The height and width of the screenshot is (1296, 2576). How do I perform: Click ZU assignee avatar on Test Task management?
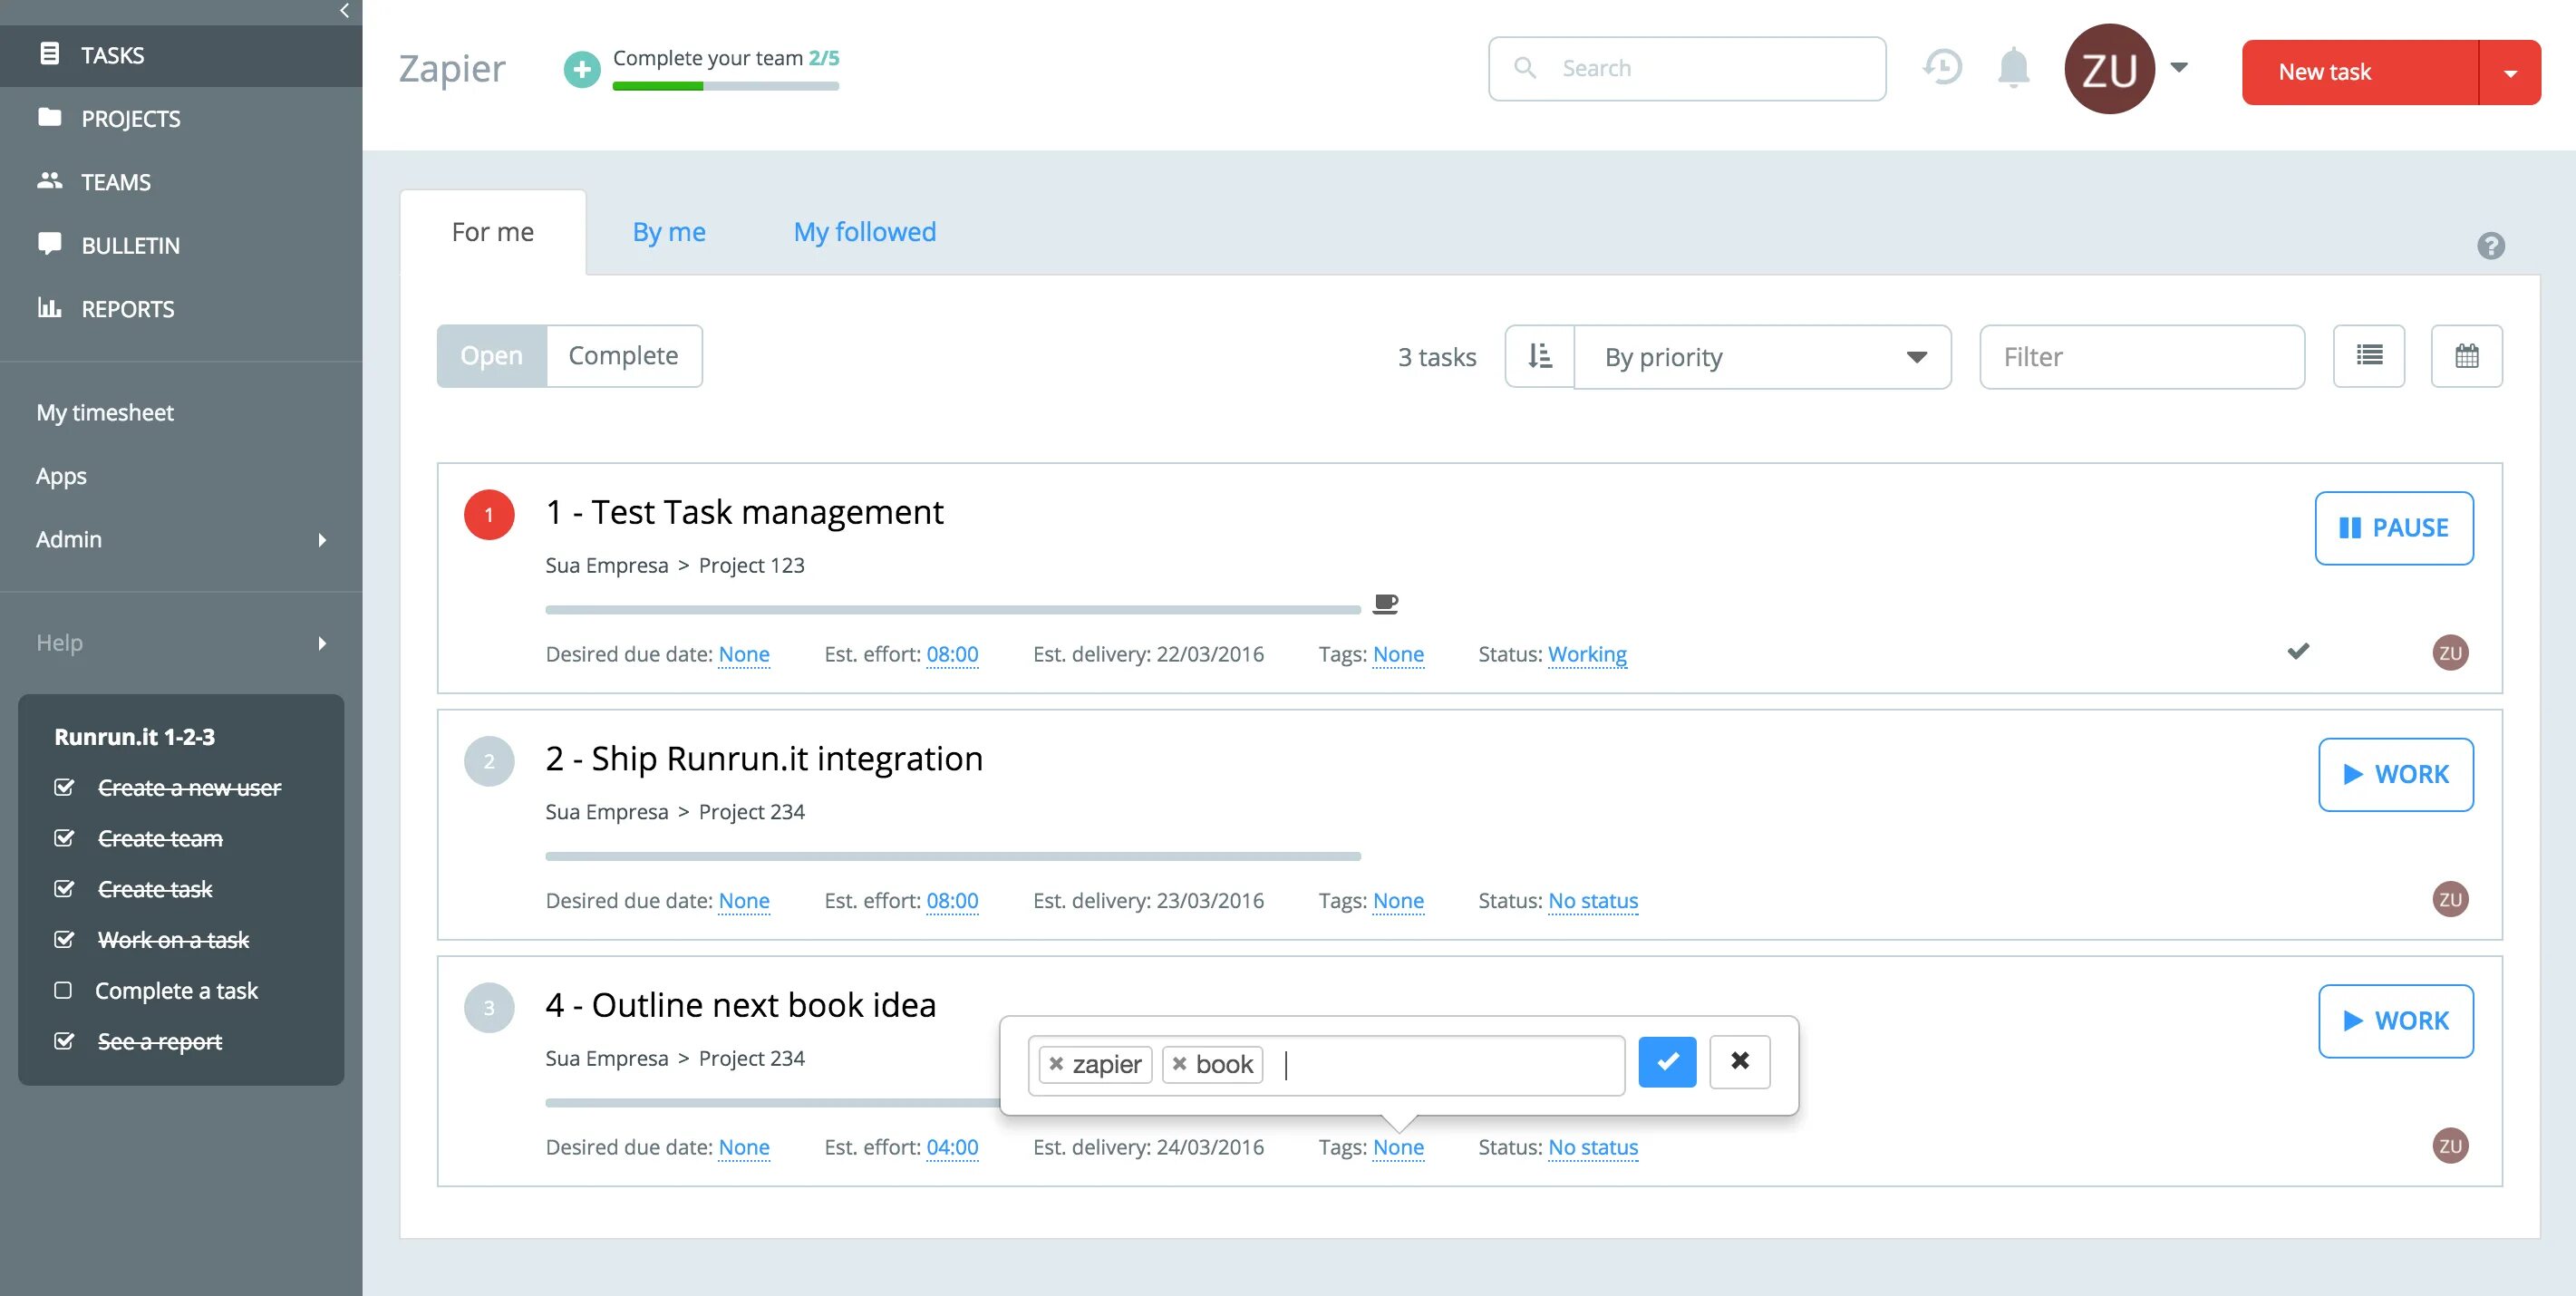click(2450, 653)
